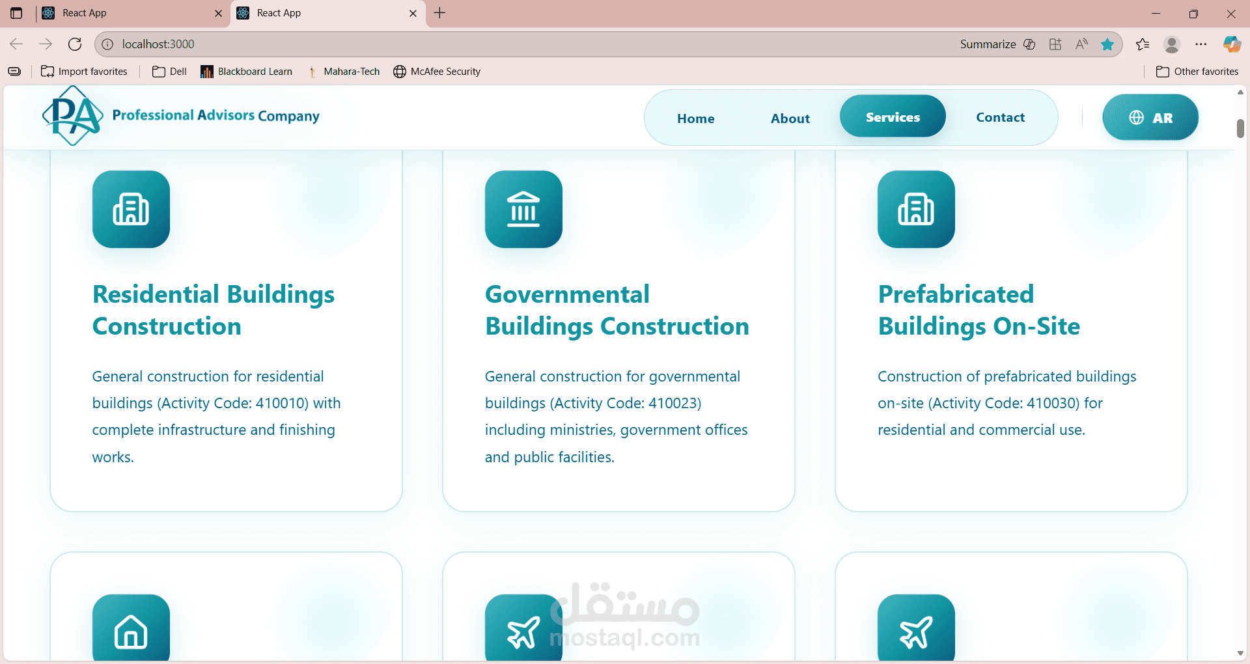Click the Activity Code 410030 description text
Viewport: 1250px width, 664px height.
tap(1007, 403)
